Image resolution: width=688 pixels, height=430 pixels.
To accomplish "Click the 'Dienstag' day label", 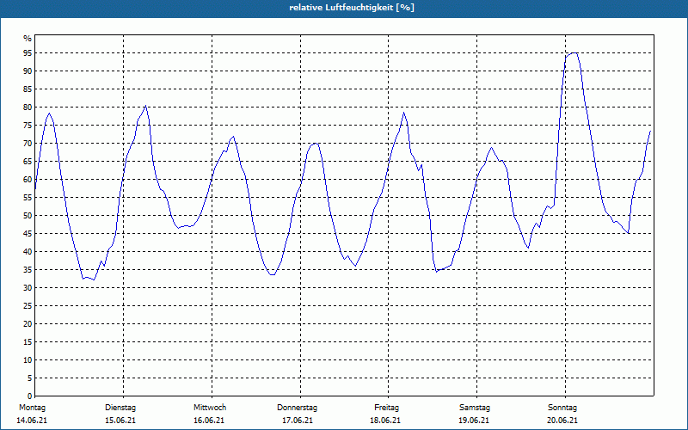I will (x=120, y=408).
